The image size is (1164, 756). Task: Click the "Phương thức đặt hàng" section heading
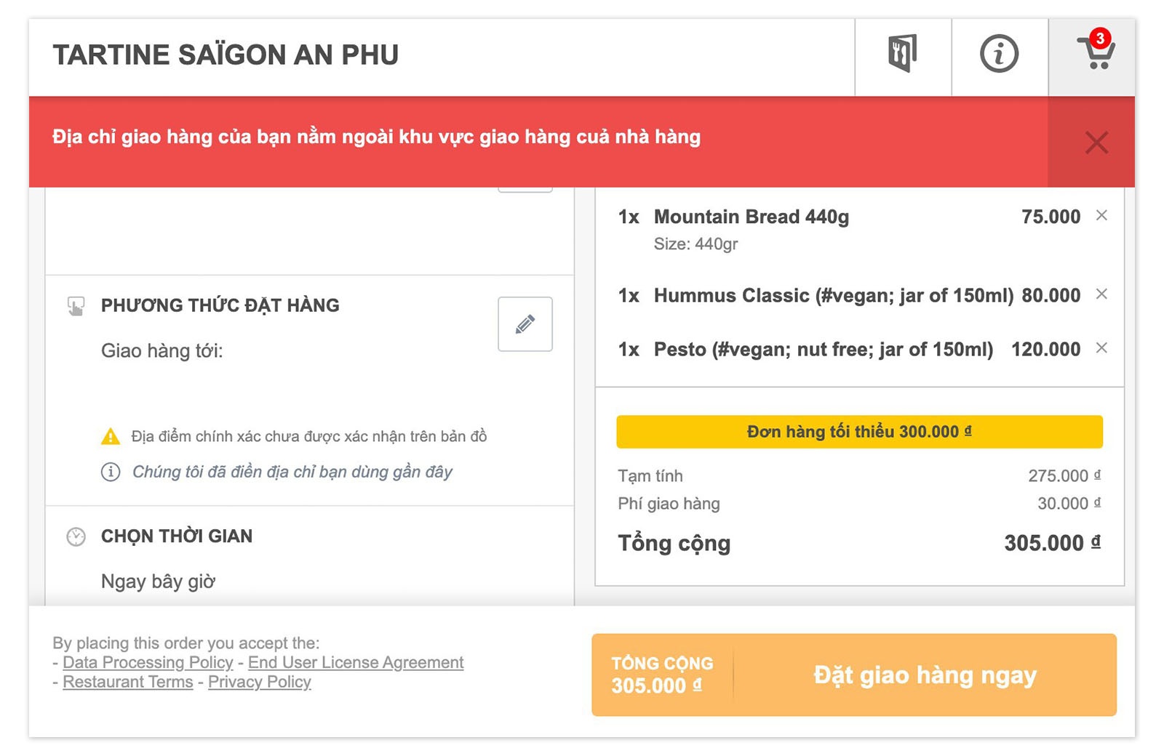click(x=220, y=305)
